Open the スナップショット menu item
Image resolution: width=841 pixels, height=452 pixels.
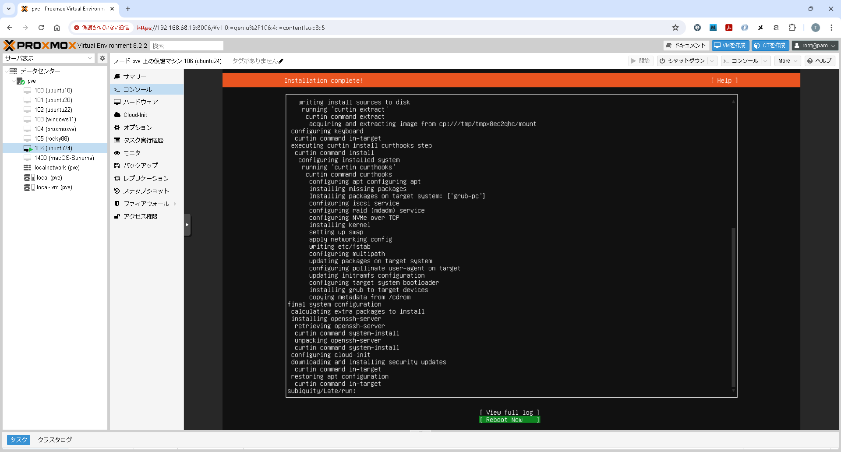pyautogui.click(x=147, y=191)
